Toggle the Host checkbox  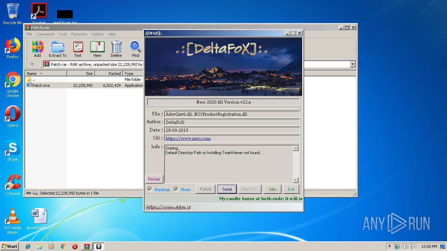click(176, 189)
